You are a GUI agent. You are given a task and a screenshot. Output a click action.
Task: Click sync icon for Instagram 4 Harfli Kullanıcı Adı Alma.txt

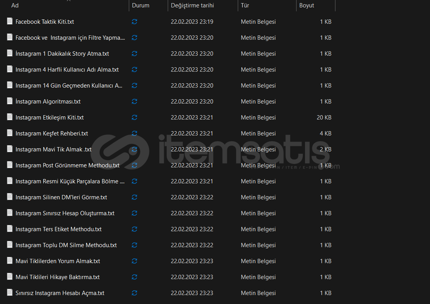tap(134, 70)
